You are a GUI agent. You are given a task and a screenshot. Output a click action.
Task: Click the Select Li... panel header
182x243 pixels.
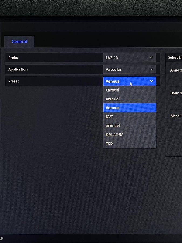(174, 58)
